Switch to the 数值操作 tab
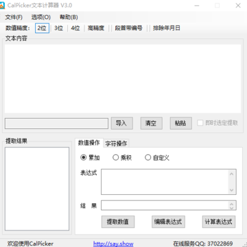 click(89, 143)
